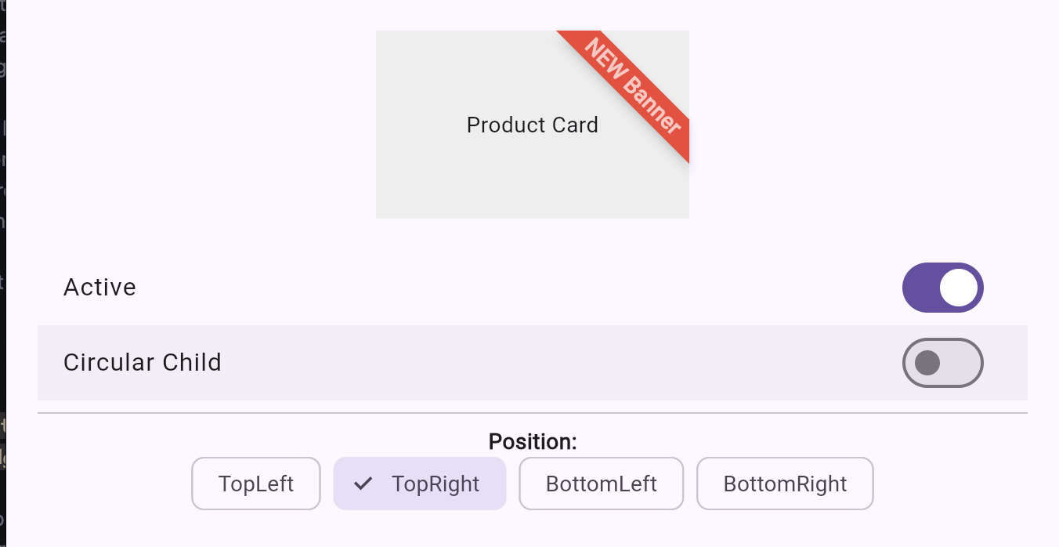Click the Position: heading
The height and width of the screenshot is (547, 1059).
click(532, 442)
